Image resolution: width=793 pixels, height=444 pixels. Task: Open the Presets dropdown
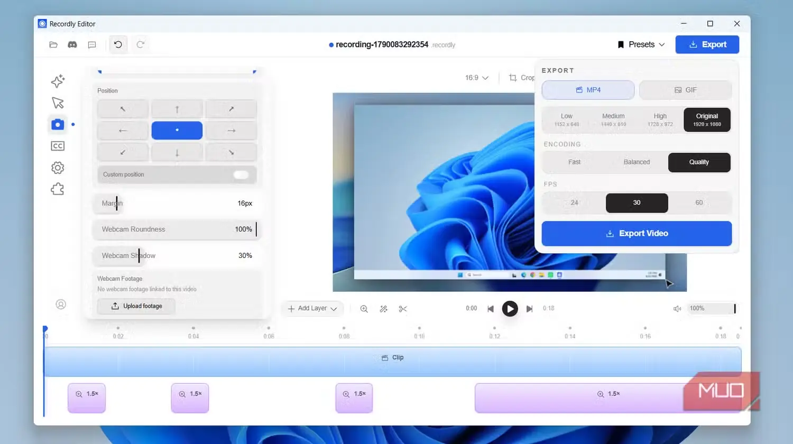[x=641, y=44]
